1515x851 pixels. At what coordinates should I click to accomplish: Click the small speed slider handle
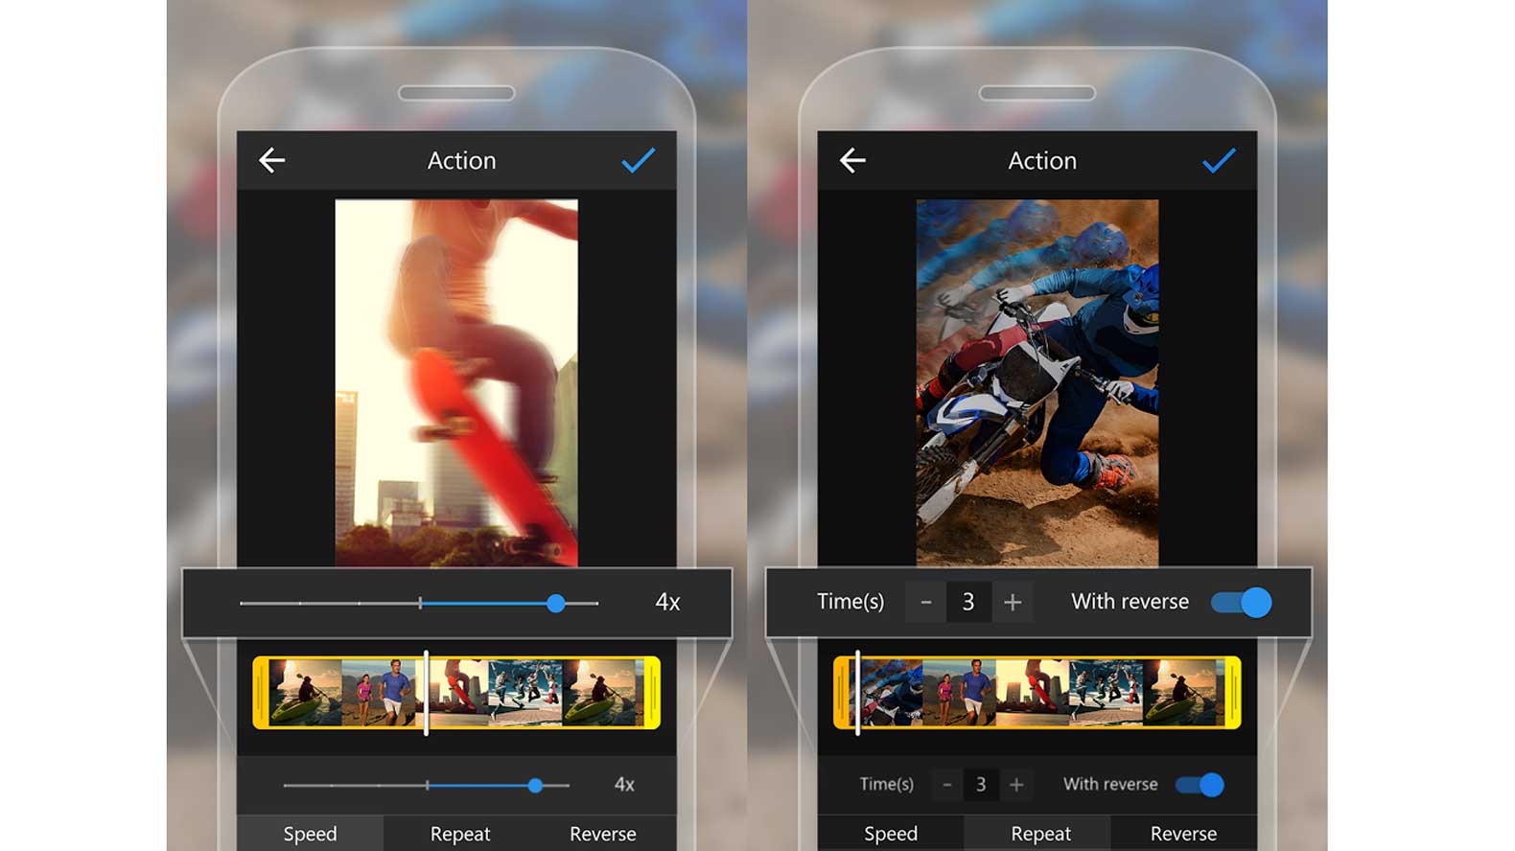pos(535,785)
